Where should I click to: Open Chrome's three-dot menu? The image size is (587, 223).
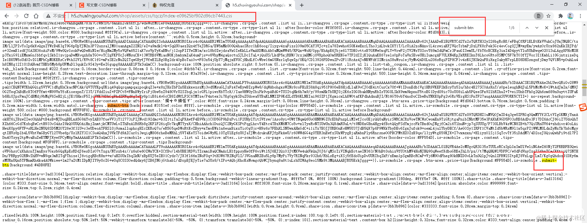580,16
